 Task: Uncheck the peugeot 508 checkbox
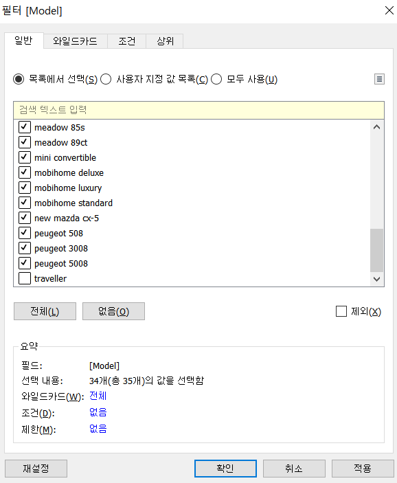[x=25, y=233]
